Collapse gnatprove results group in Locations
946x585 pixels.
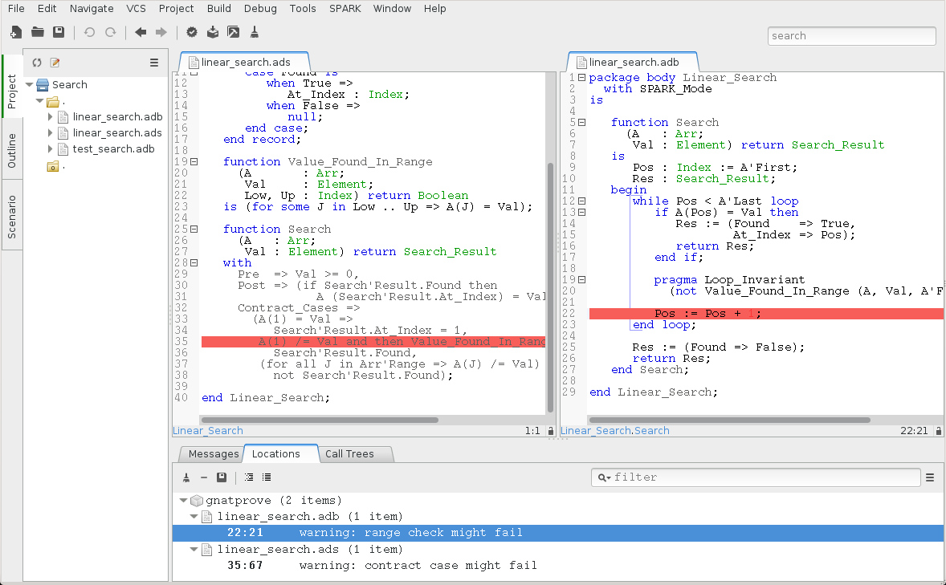click(183, 500)
